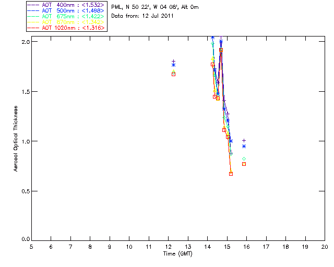Click the x-axis tick label 12
The width and height of the screenshot is (334, 267).
click(x=168, y=247)
